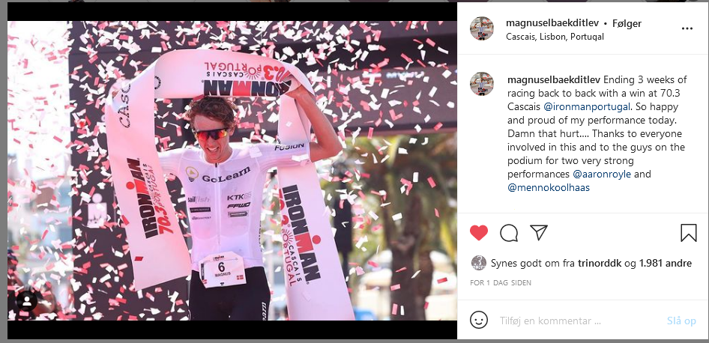The image size is (709, 343).
Task: Open the three-dot more options menu
Action: (x=687, y=28)
